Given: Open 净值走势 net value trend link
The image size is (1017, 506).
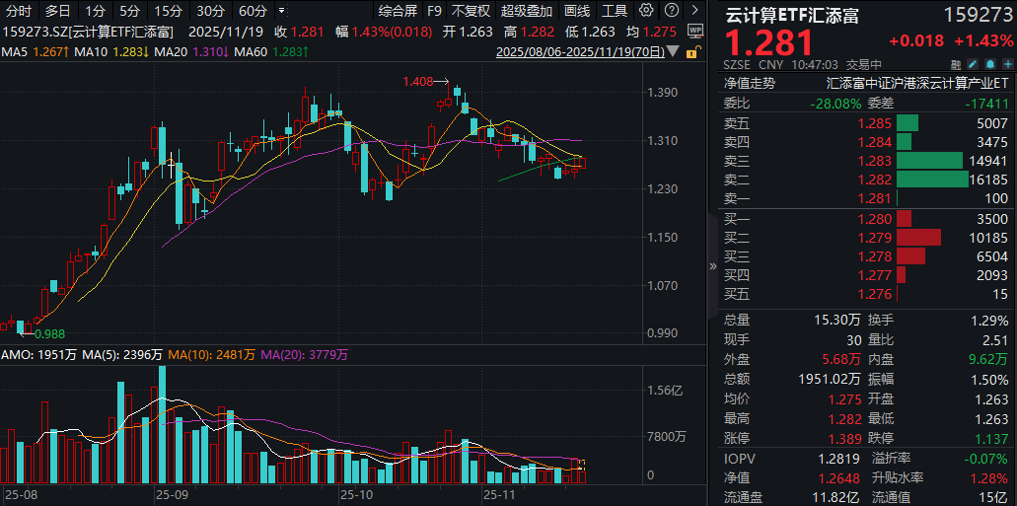Looking at the screenshot, I should point(750,83).
